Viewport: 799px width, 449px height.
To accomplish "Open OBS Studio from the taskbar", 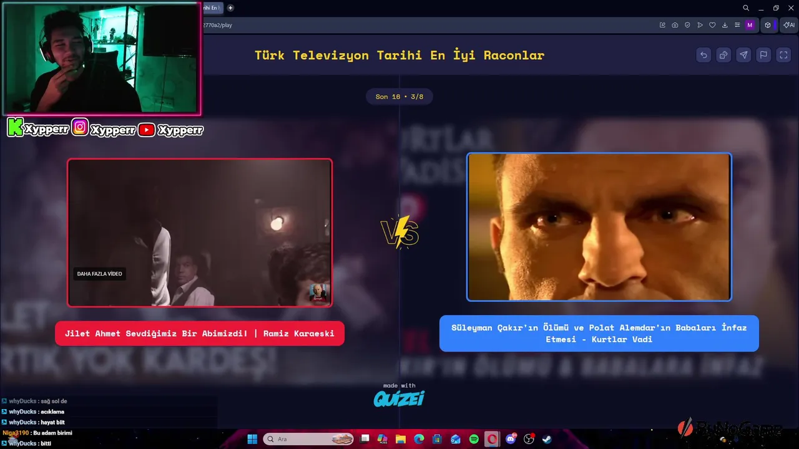I will (x=529, y=439).
